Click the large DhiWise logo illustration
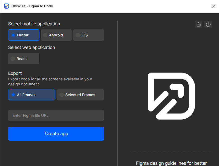Viewport: 219px width, 166px height. click(172, 96)
